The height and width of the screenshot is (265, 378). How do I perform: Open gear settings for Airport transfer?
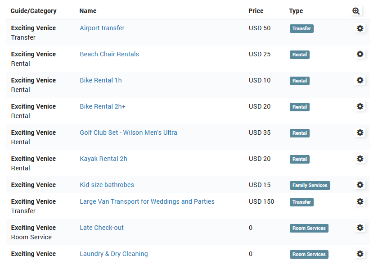click(360, 28)
